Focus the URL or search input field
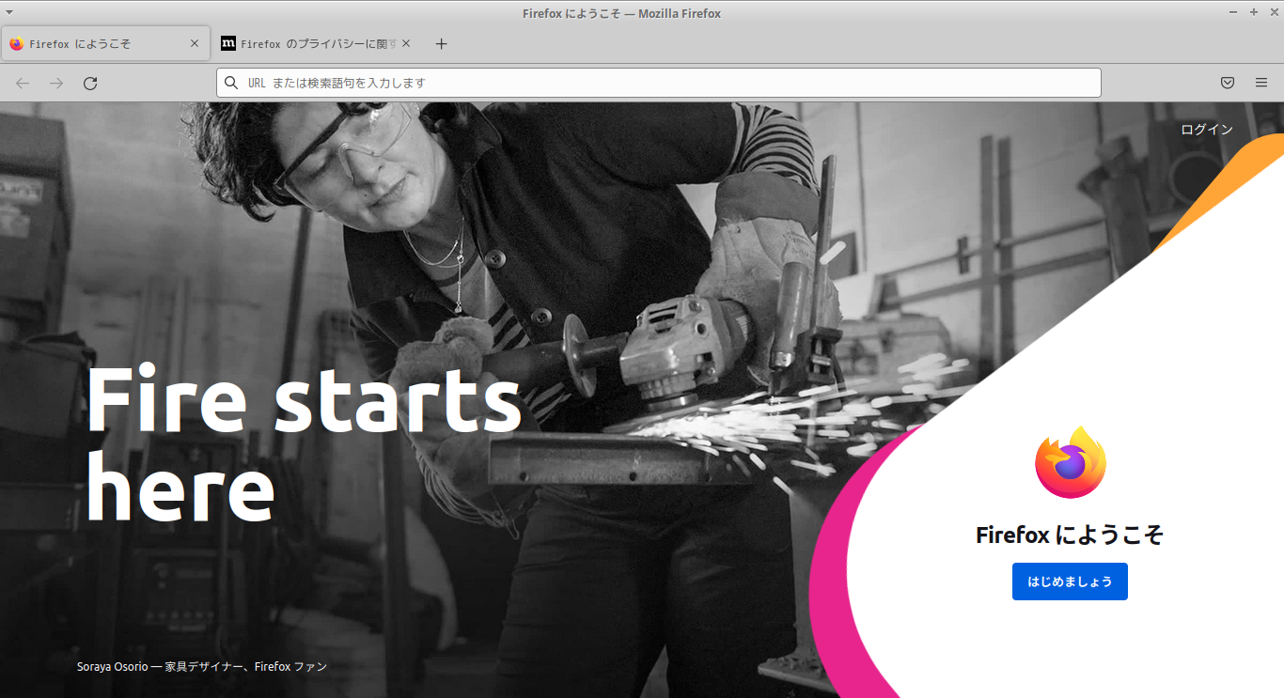The width and height of the screenshot is (1284, 698). pyautogui.click(x=659, y=83)
